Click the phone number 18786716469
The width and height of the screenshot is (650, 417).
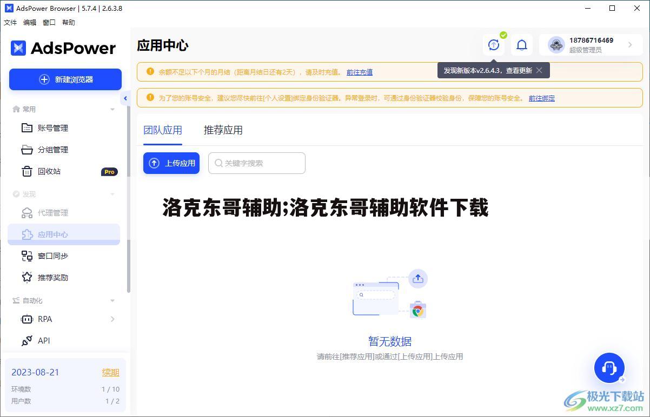click(591, 41)
